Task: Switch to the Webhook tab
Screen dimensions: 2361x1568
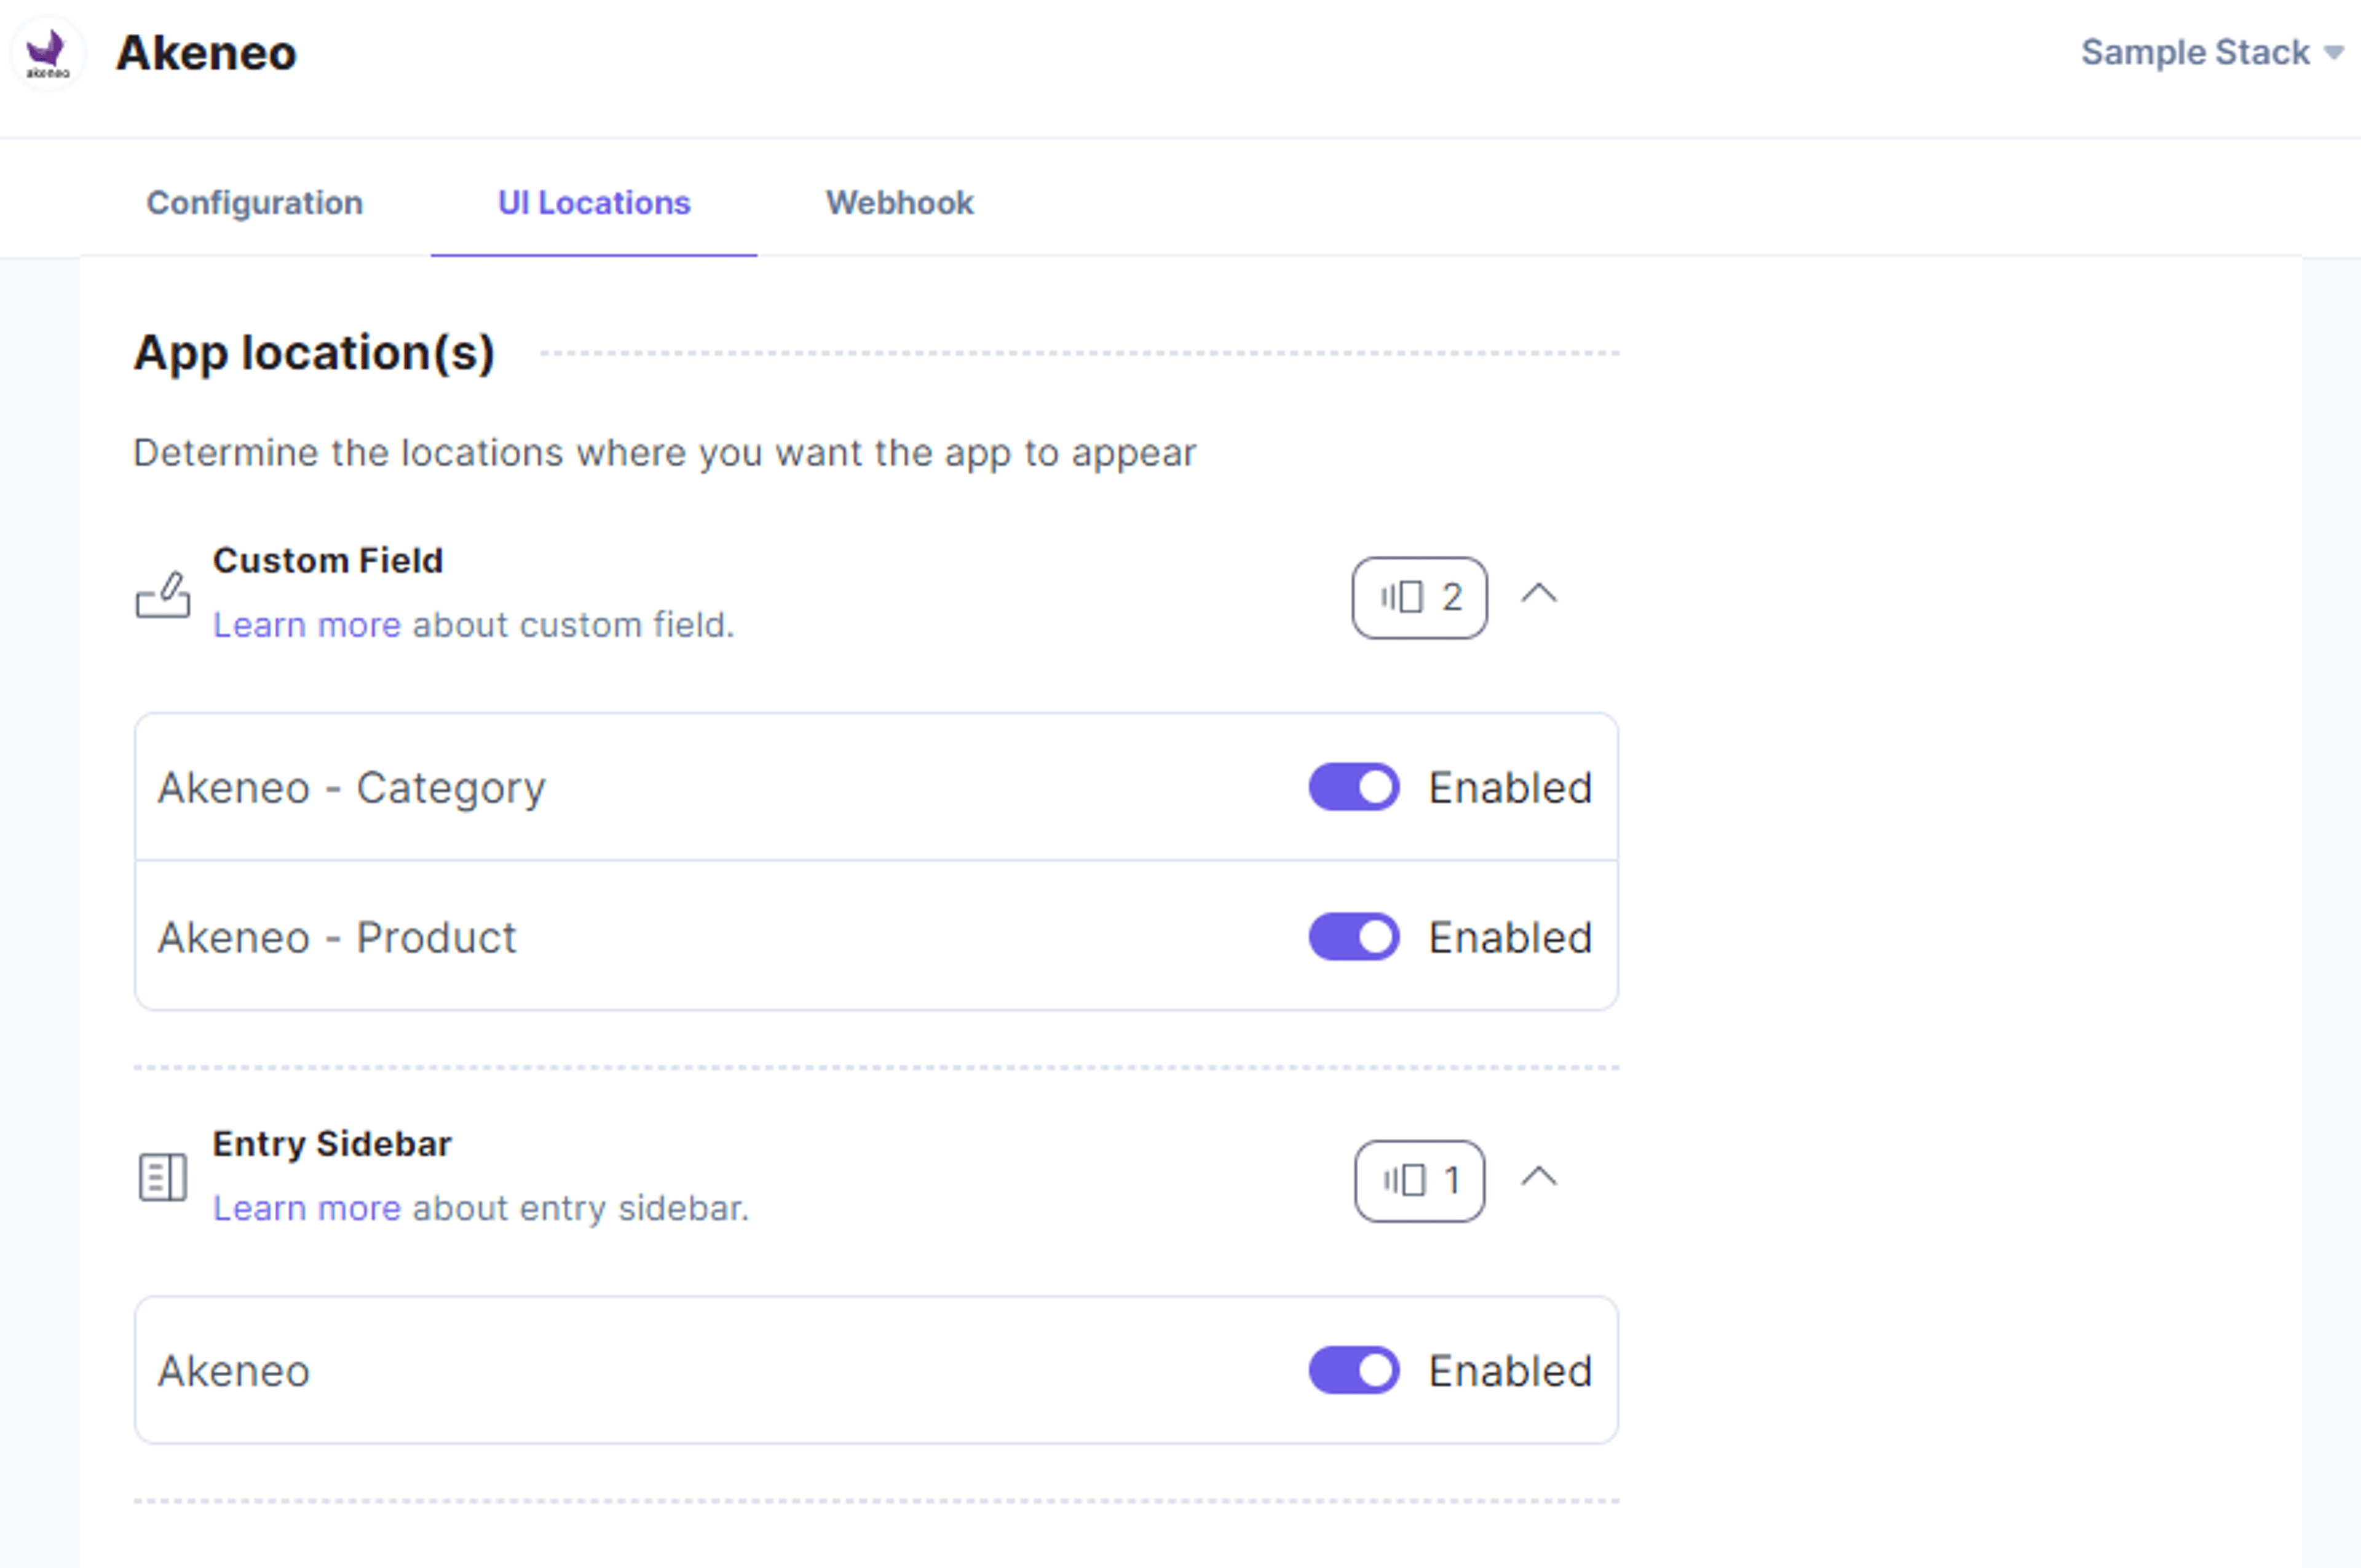Action: 899,203
